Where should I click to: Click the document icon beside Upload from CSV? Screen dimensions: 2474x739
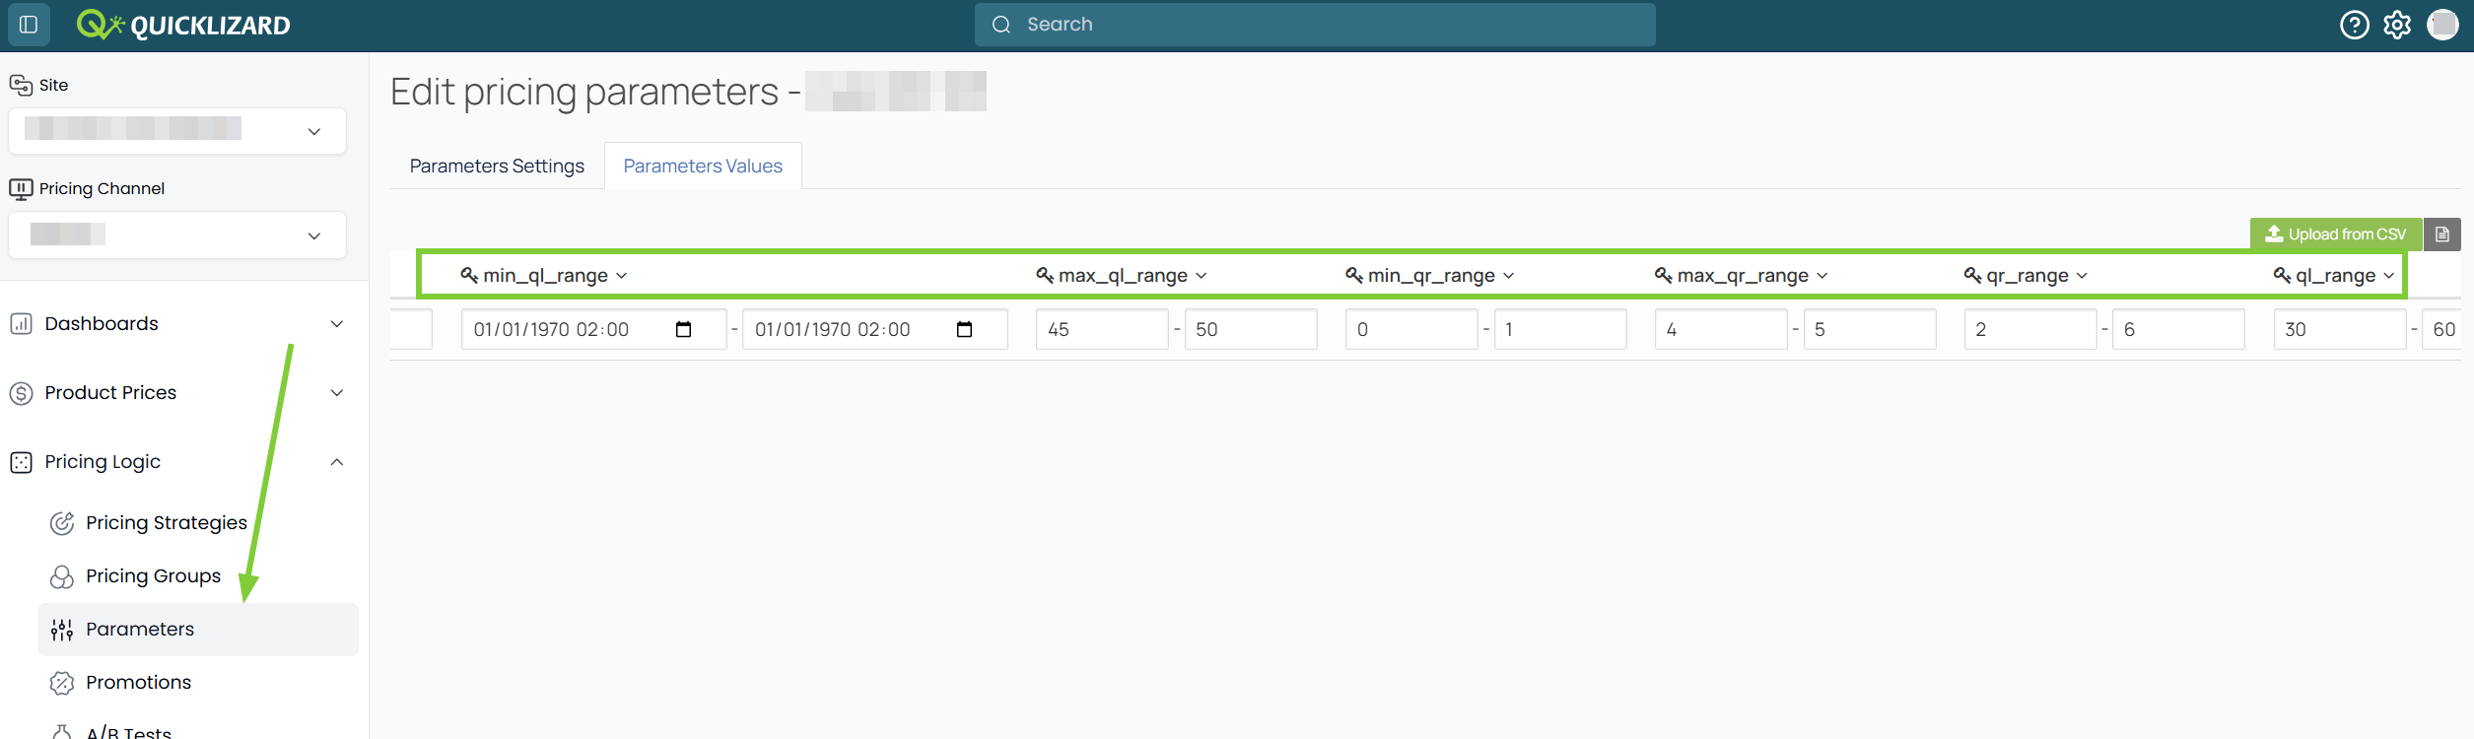(2442, 235)
